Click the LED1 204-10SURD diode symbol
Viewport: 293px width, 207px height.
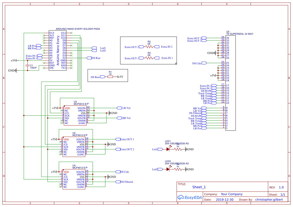click(167, 149)
